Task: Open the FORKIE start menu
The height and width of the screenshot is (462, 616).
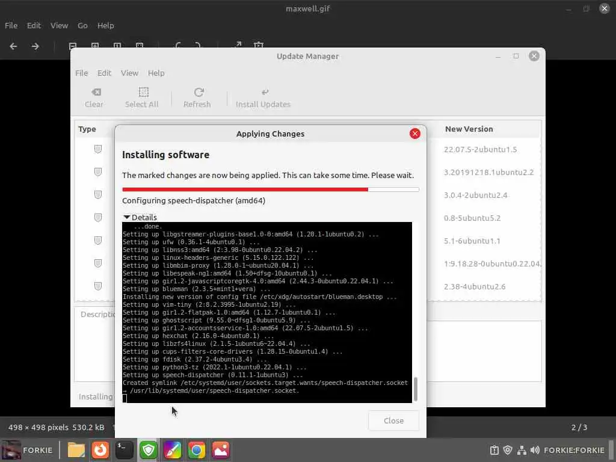Action: (x=28, y=450)
